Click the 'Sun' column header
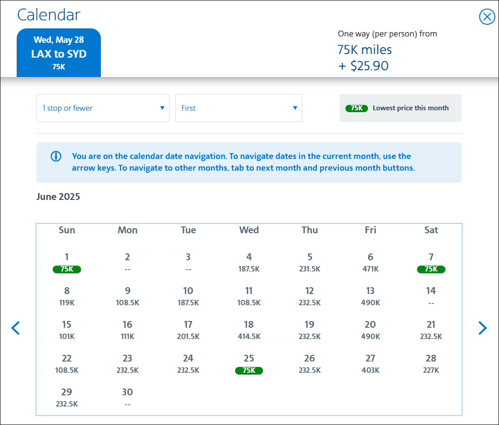The image size is (499, 425). [x=67, y=230]
